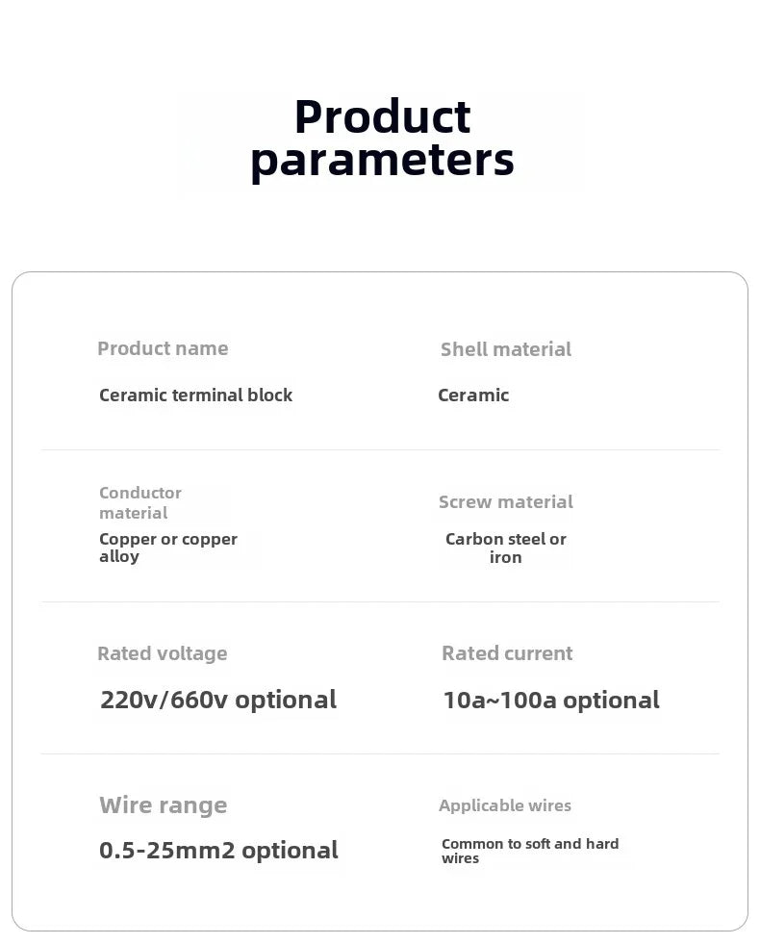Select the Screw material label
Image resolution: width=760 pixels, height=944 pixels.
pyautogui.click(x=505, y=501)
